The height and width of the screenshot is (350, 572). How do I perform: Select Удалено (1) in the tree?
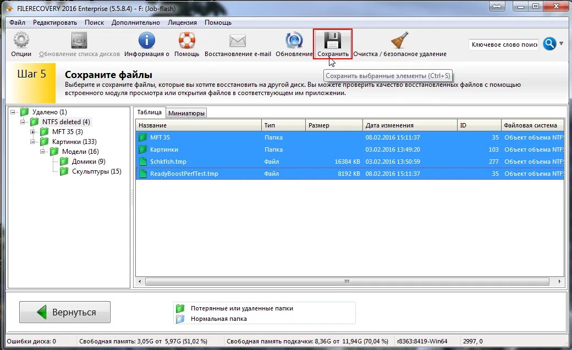[x=50, y=112]
